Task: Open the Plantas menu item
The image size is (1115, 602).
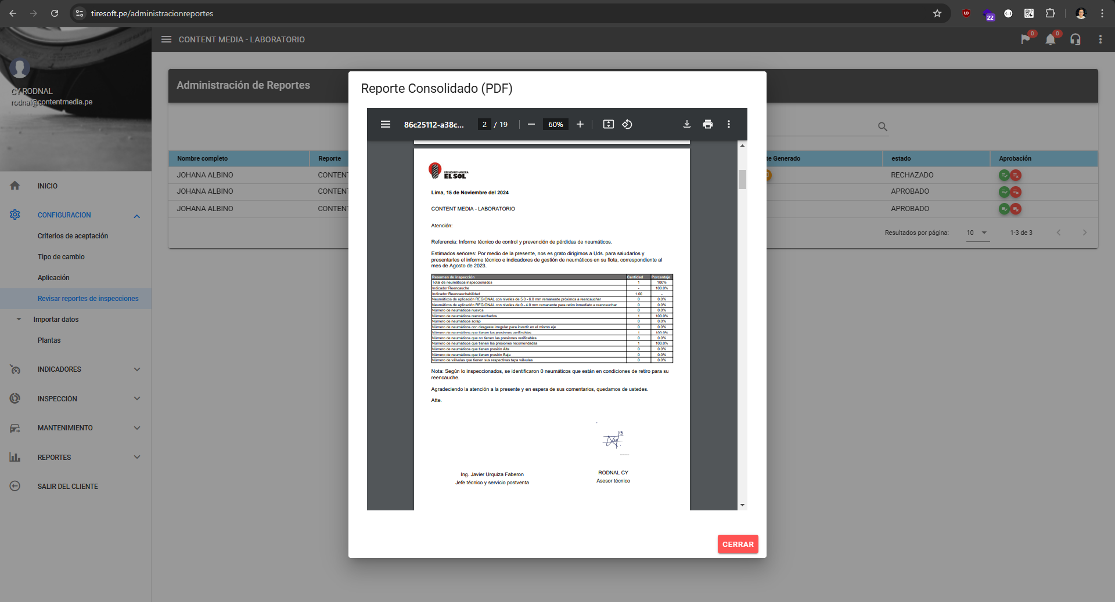Action: 49,340
